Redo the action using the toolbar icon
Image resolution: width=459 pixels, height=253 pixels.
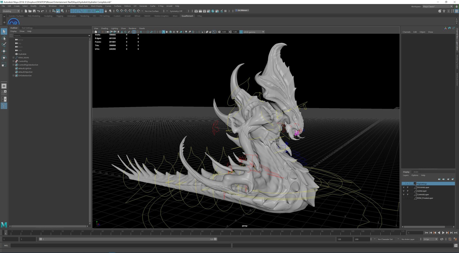click(x=42, y=11)
